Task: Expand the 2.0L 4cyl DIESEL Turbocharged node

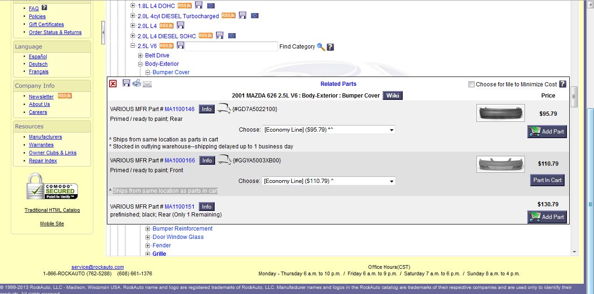Action: click(x=133, y=16)
